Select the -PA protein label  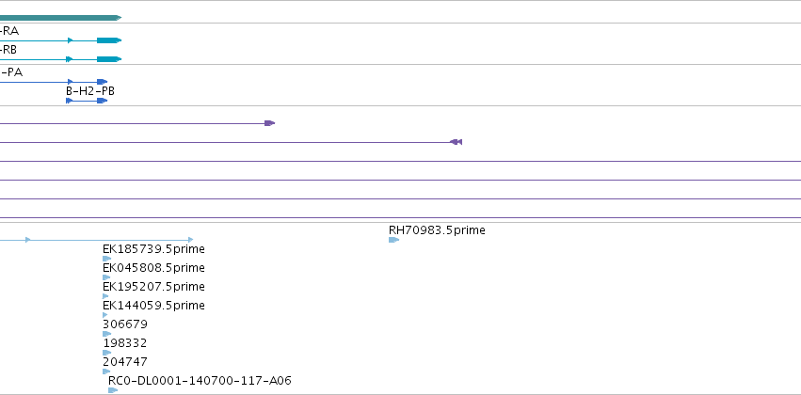(x=11, y=72)
